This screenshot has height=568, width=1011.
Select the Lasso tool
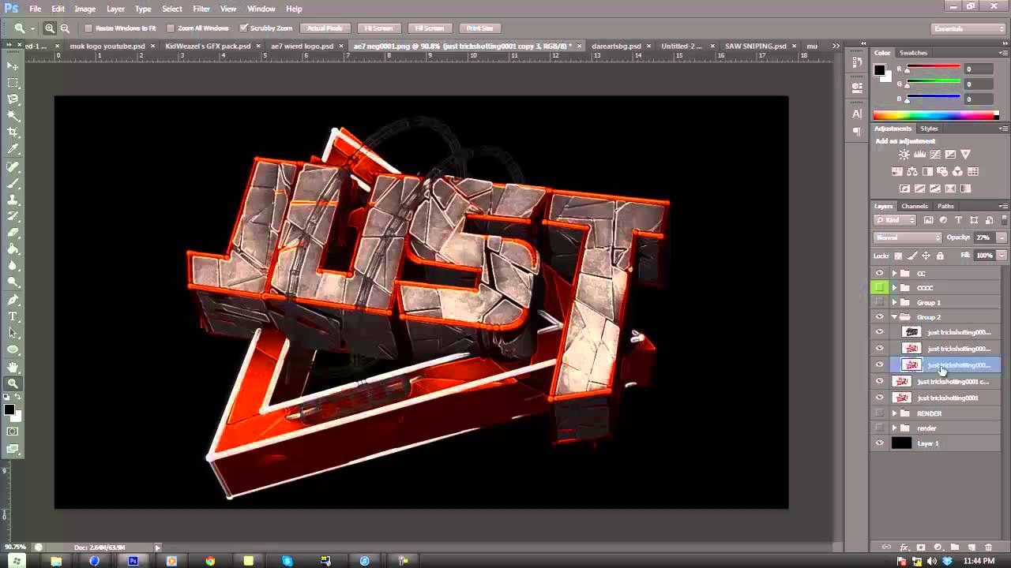(13, 99)
